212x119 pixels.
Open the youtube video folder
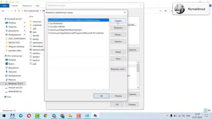point(15,51)
